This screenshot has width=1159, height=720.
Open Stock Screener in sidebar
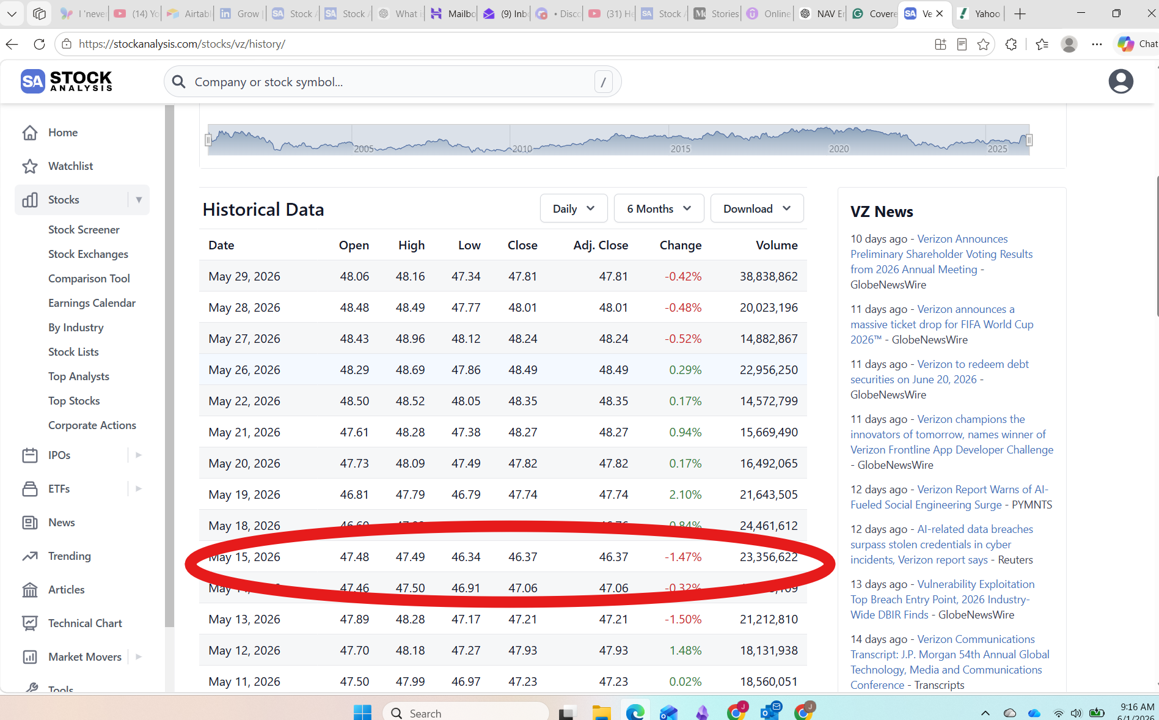pyautogui.click(x=84, y=230)
